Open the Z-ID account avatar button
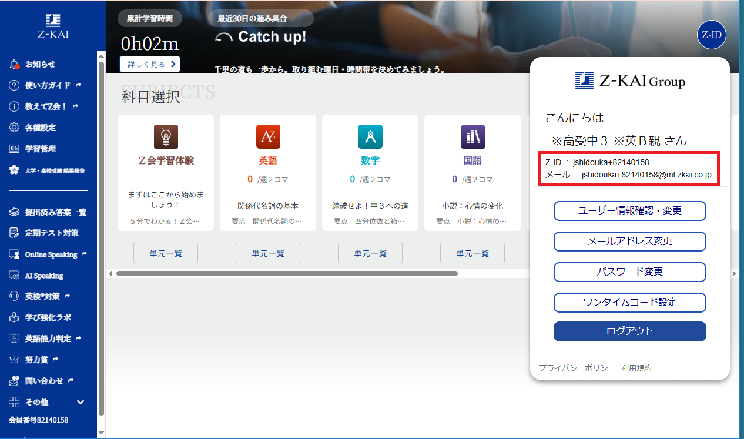The width and height of the screenshot is (744, 439). [712, 35]
